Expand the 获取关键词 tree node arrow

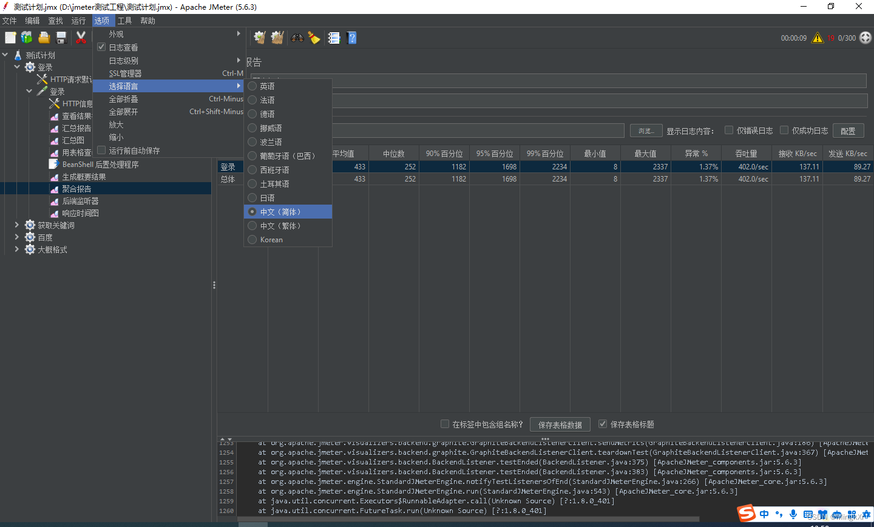point(17,225)
